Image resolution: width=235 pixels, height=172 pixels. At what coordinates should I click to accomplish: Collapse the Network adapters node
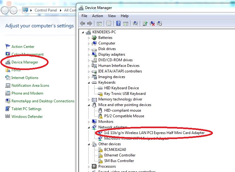tap(89, 128)
